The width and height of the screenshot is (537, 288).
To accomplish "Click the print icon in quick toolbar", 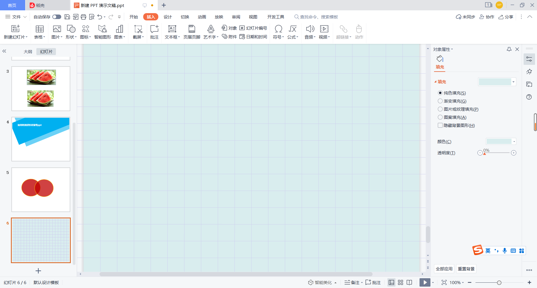I will click(83, 17).
